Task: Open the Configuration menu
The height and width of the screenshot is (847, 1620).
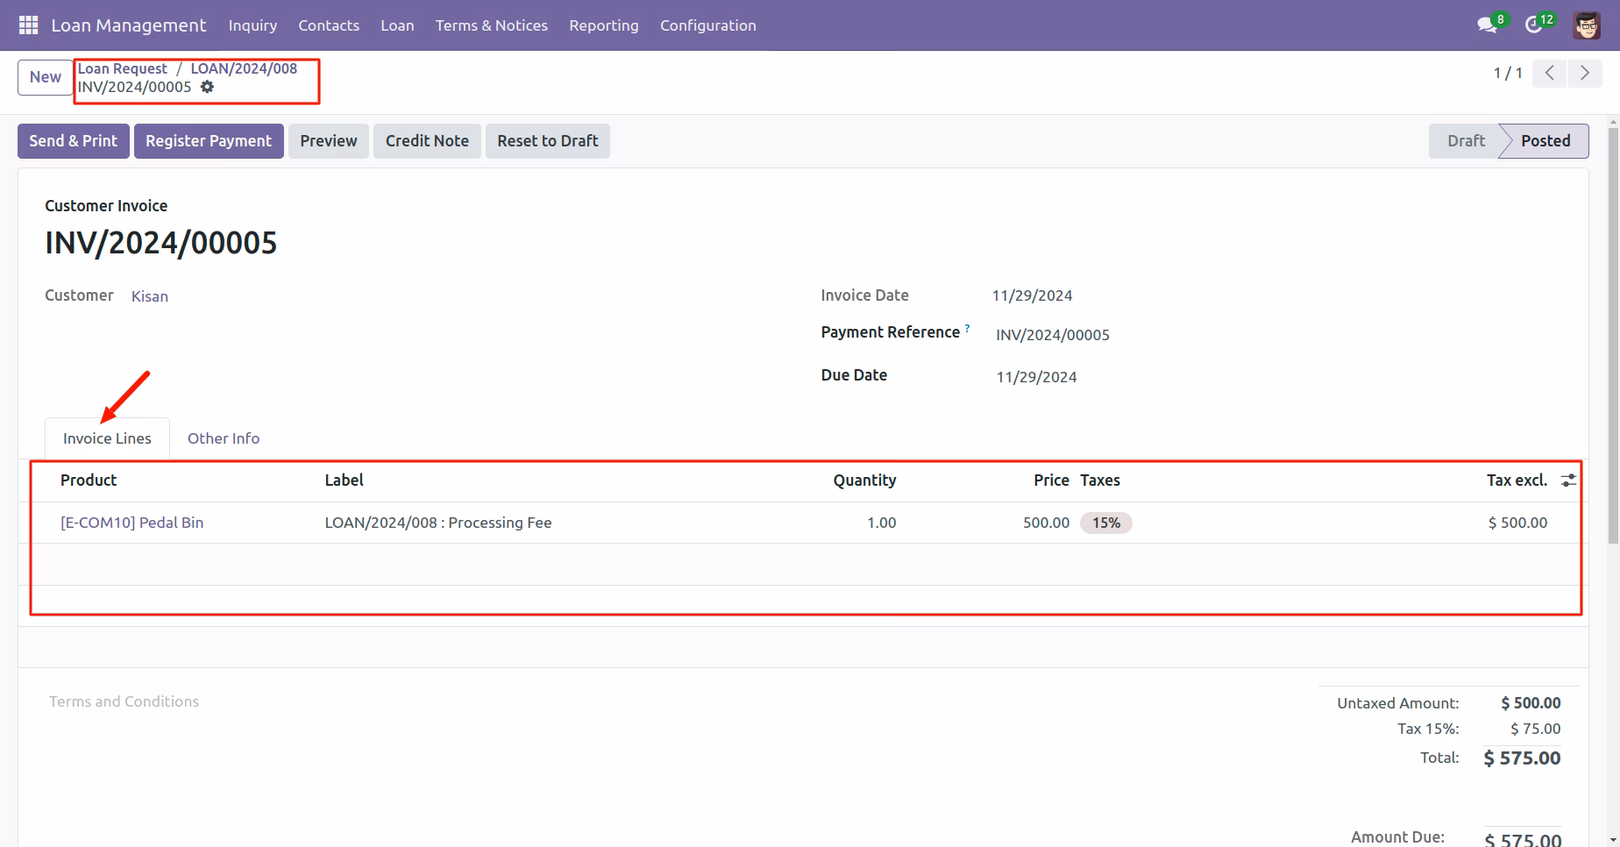Action: pyautogui.click(x=708, y=25)
